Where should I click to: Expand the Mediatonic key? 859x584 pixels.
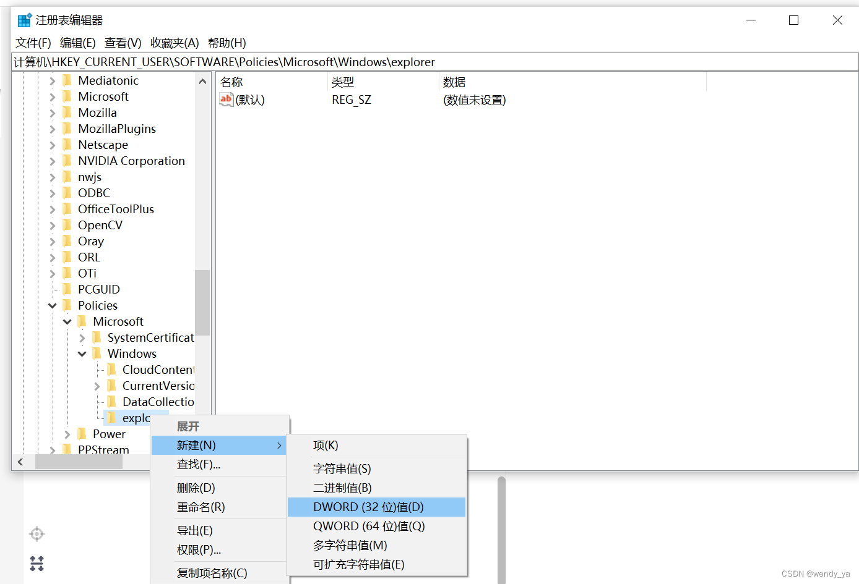pos(53,81)
